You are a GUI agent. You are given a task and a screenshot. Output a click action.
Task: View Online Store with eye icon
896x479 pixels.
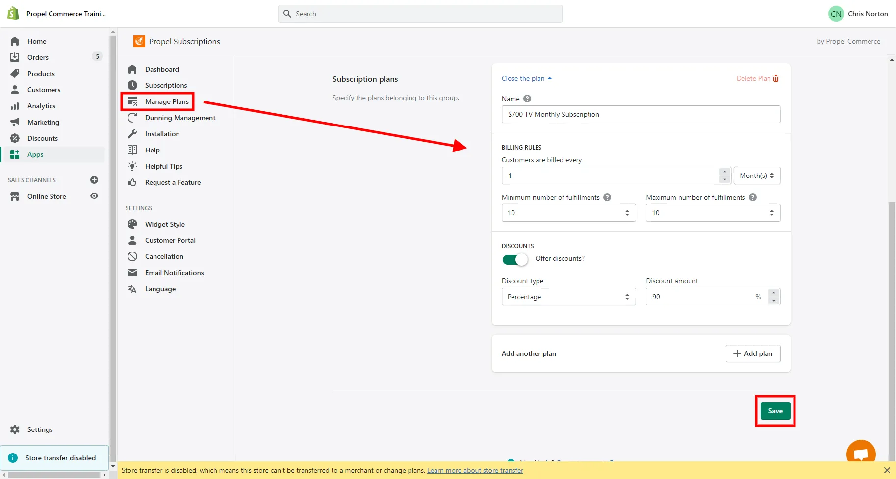94,196
